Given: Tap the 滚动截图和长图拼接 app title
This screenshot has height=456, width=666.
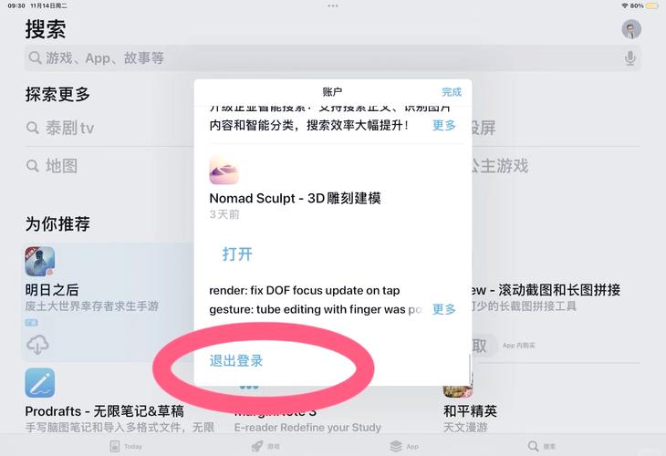Looking at the screenshot, I should 546,290.
